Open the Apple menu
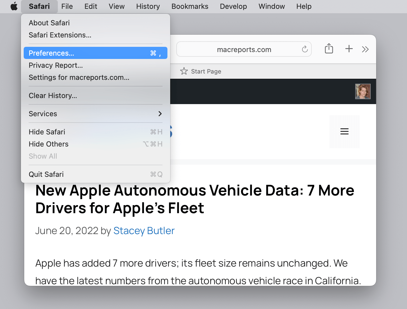 click(x=14, y=6)
